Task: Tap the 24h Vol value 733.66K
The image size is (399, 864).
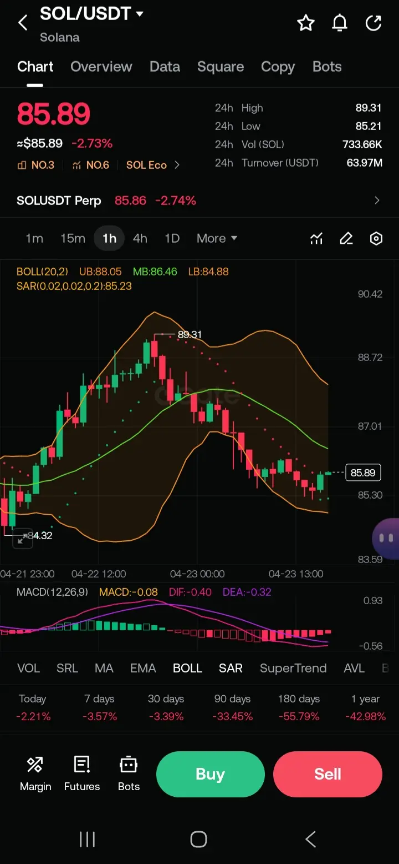Action: coord(362,144)
